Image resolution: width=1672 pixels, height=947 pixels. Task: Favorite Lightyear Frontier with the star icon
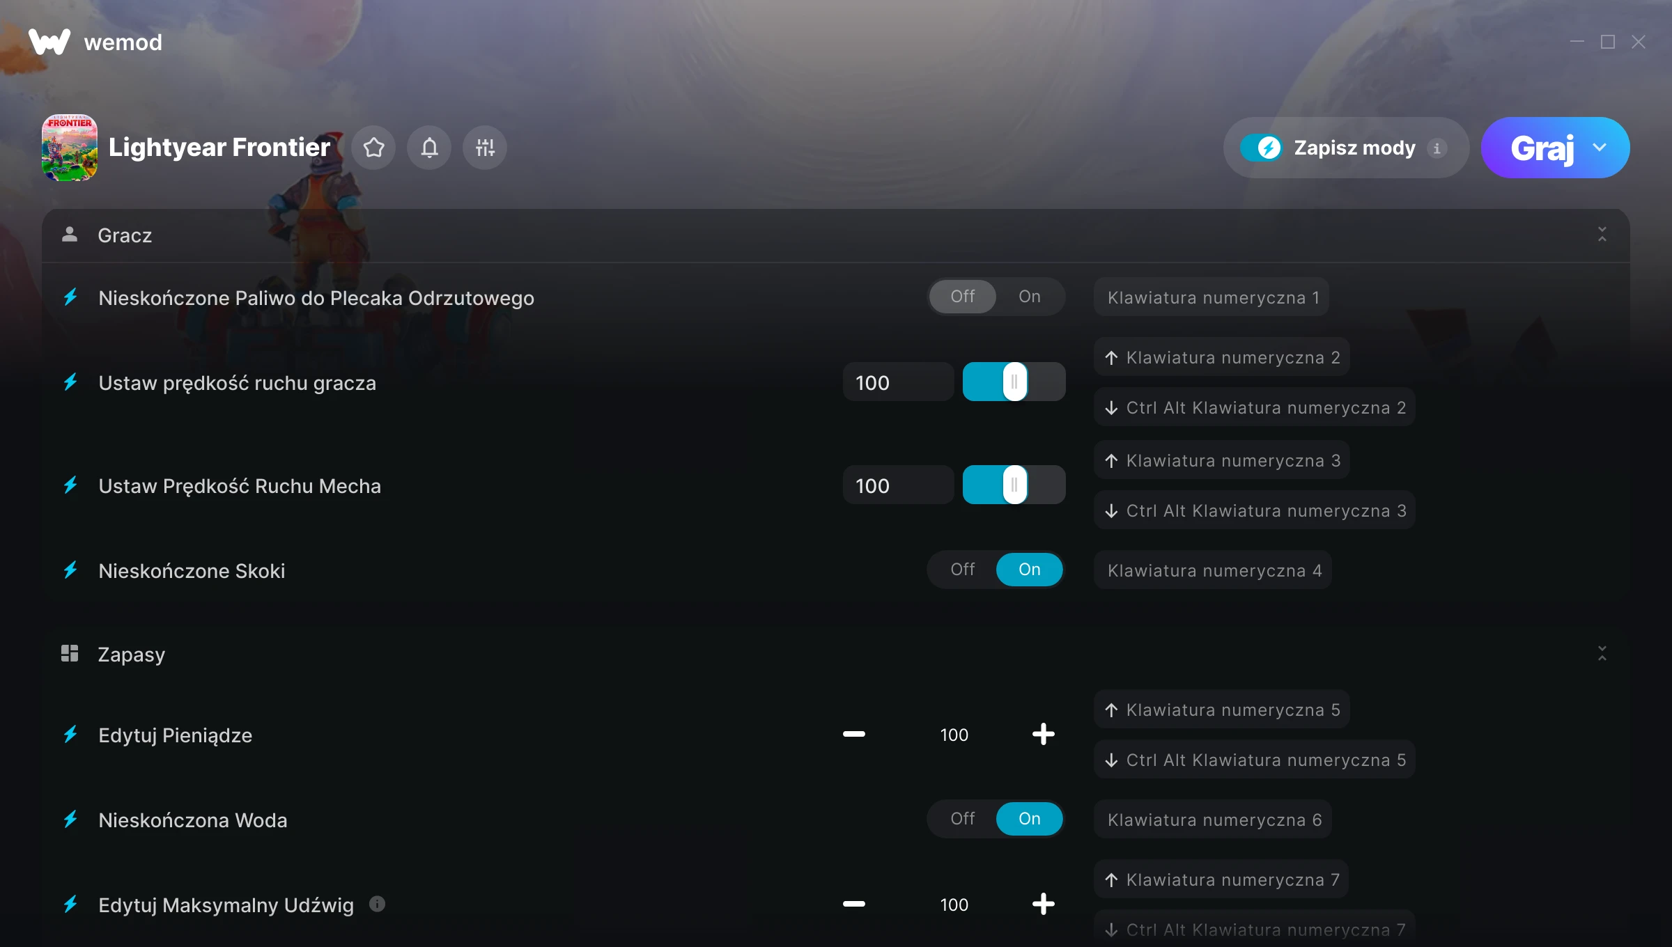[373, 148]
